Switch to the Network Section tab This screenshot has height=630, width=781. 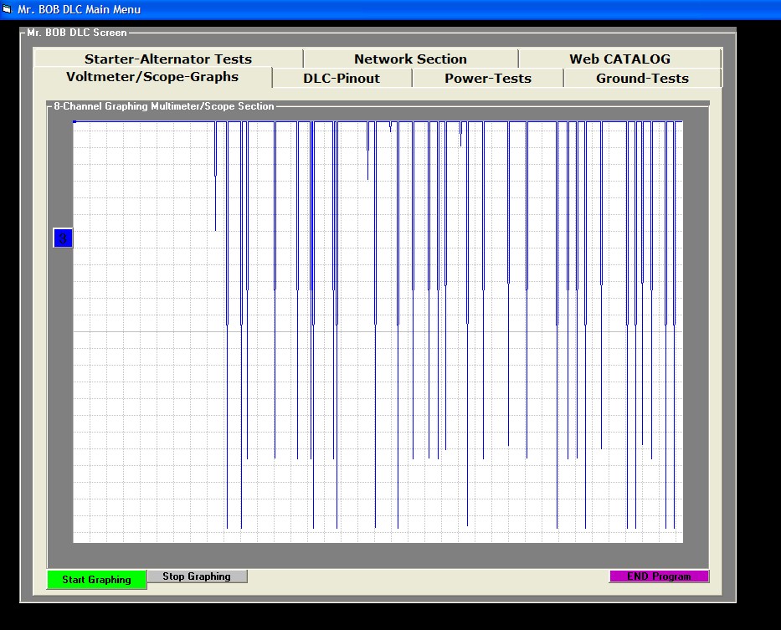pos(410,59)
